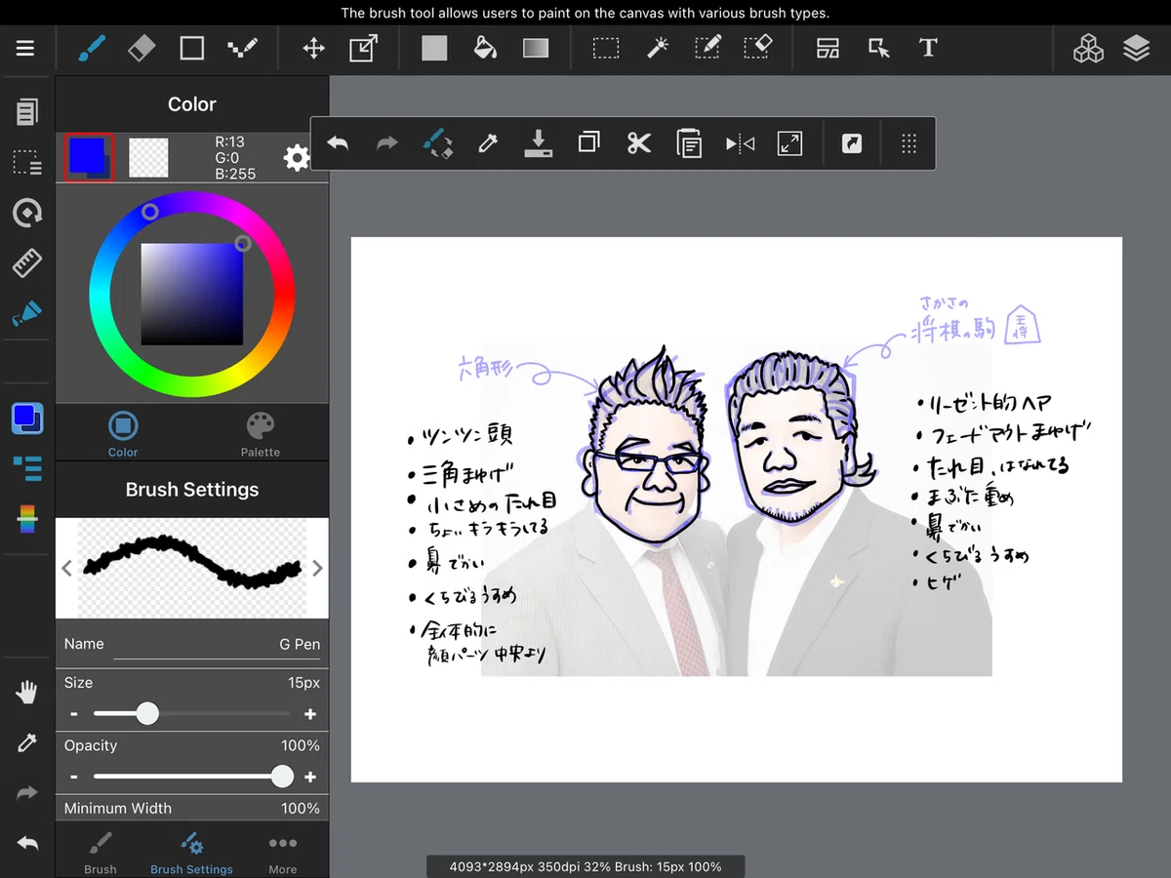Open the ruler tool in left sidebar
The image size is (1171, 878).
(x=26, y=262)
